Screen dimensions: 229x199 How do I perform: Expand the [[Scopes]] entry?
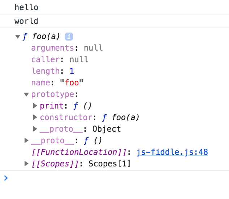coord(26,164)
